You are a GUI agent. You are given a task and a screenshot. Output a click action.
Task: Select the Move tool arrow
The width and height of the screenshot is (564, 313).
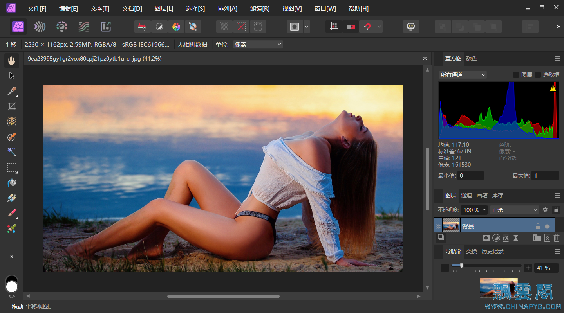click(12, 76)
